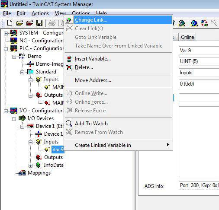Image resolution: width=219 pixels, height=210 pixels.
Task: Click the Change Link menu icon
Action: click(x=69, y=20)
